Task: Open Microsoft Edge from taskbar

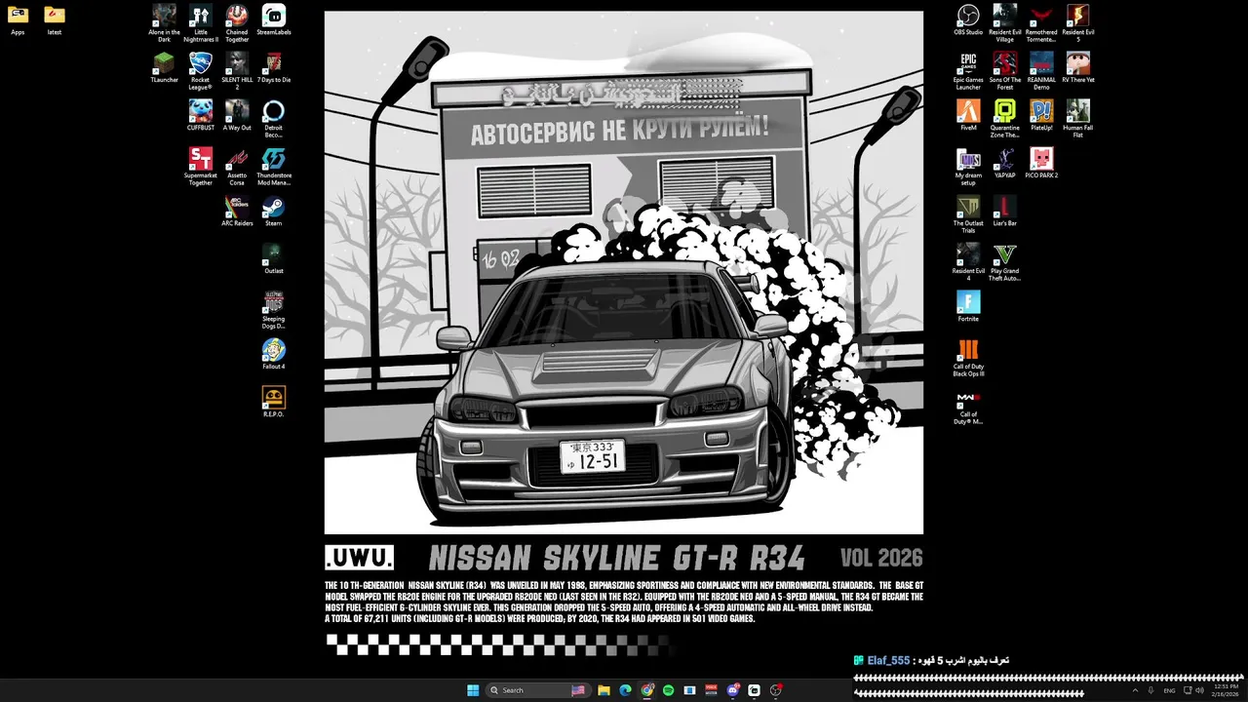Action: pos(625,690)
